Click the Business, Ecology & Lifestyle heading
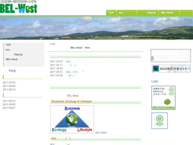193x145 pixels. tap(71, 101)
